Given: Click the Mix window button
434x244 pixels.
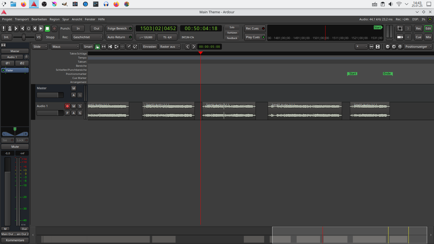Looking at the screenshot, I should point(428,37).
